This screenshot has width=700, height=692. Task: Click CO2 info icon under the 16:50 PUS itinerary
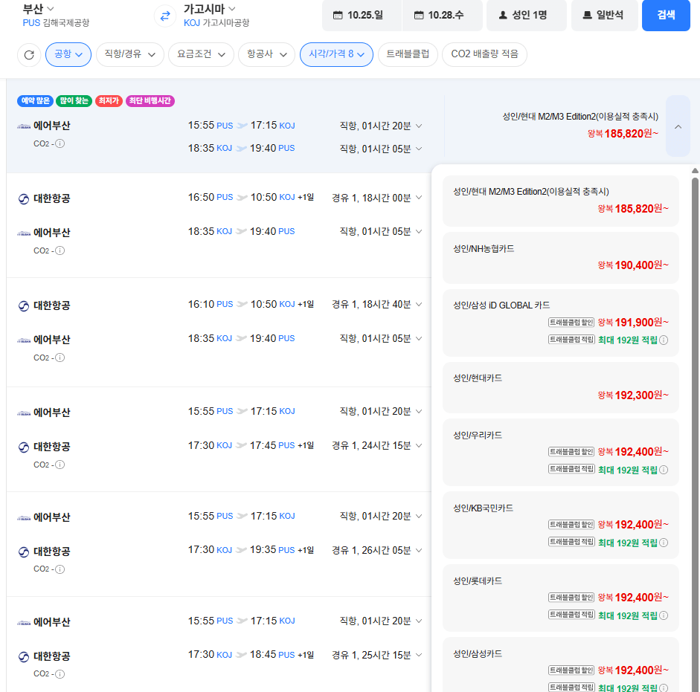pos(60,250)
